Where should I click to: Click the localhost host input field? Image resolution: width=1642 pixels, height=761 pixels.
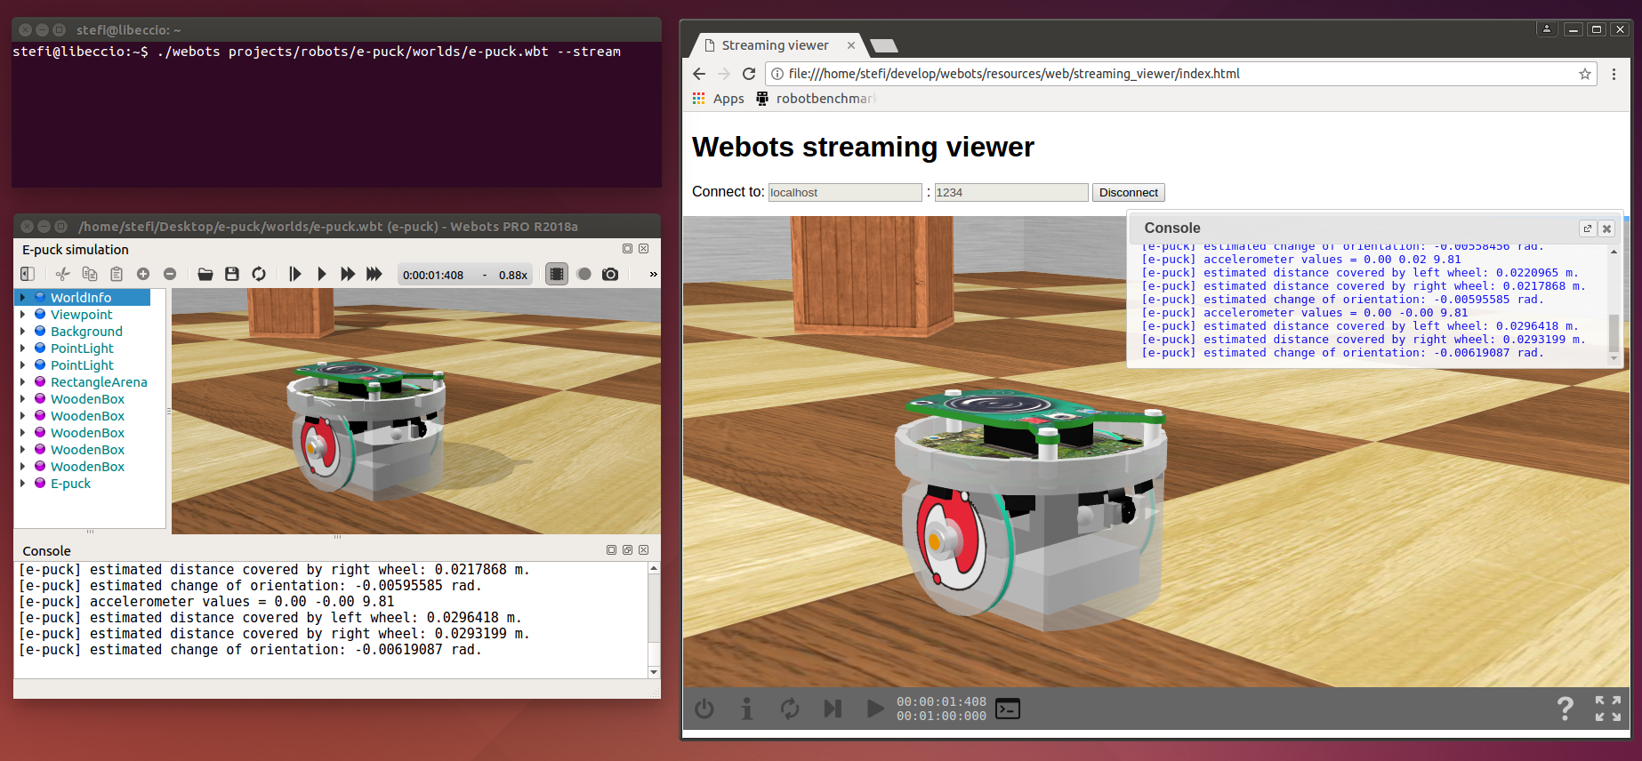[x=845, y=192]
